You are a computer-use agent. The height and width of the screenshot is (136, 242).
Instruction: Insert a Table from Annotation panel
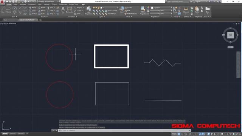pyautogui.click(x=78, y=14)
